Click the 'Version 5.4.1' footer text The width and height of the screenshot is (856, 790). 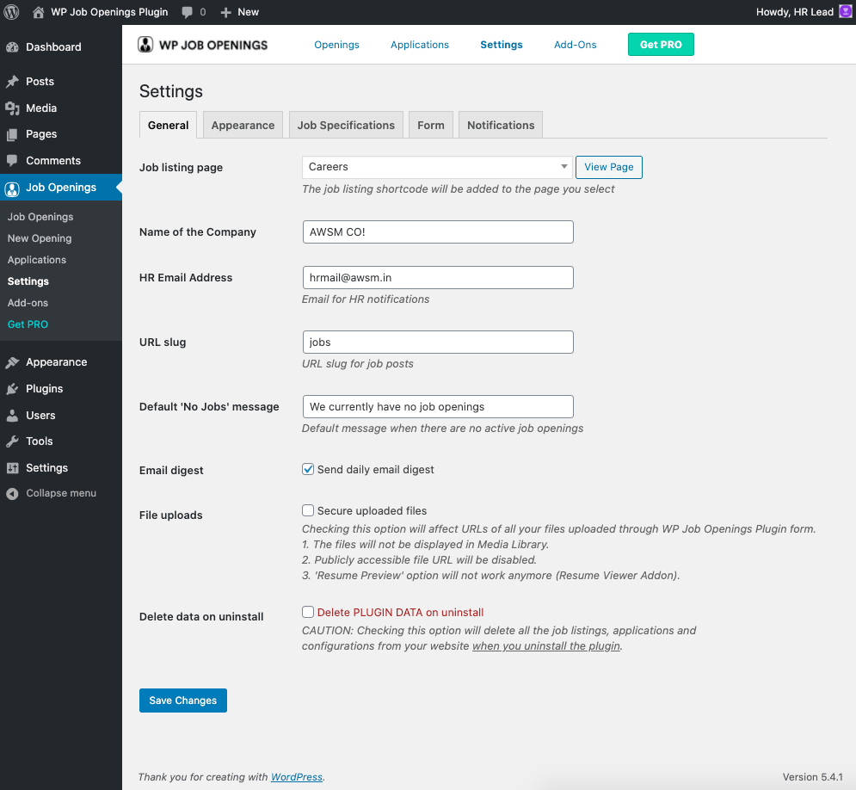[812, 777]
